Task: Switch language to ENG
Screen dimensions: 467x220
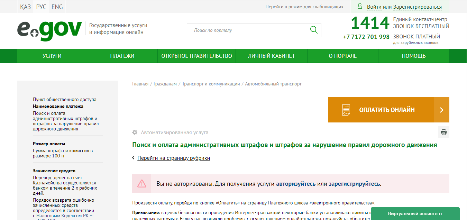Action: point(57,7)
